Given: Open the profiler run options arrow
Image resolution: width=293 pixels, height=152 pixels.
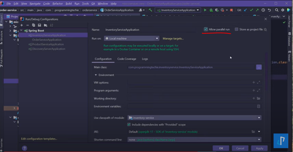Looking at the screenshot, I should 227,10.
